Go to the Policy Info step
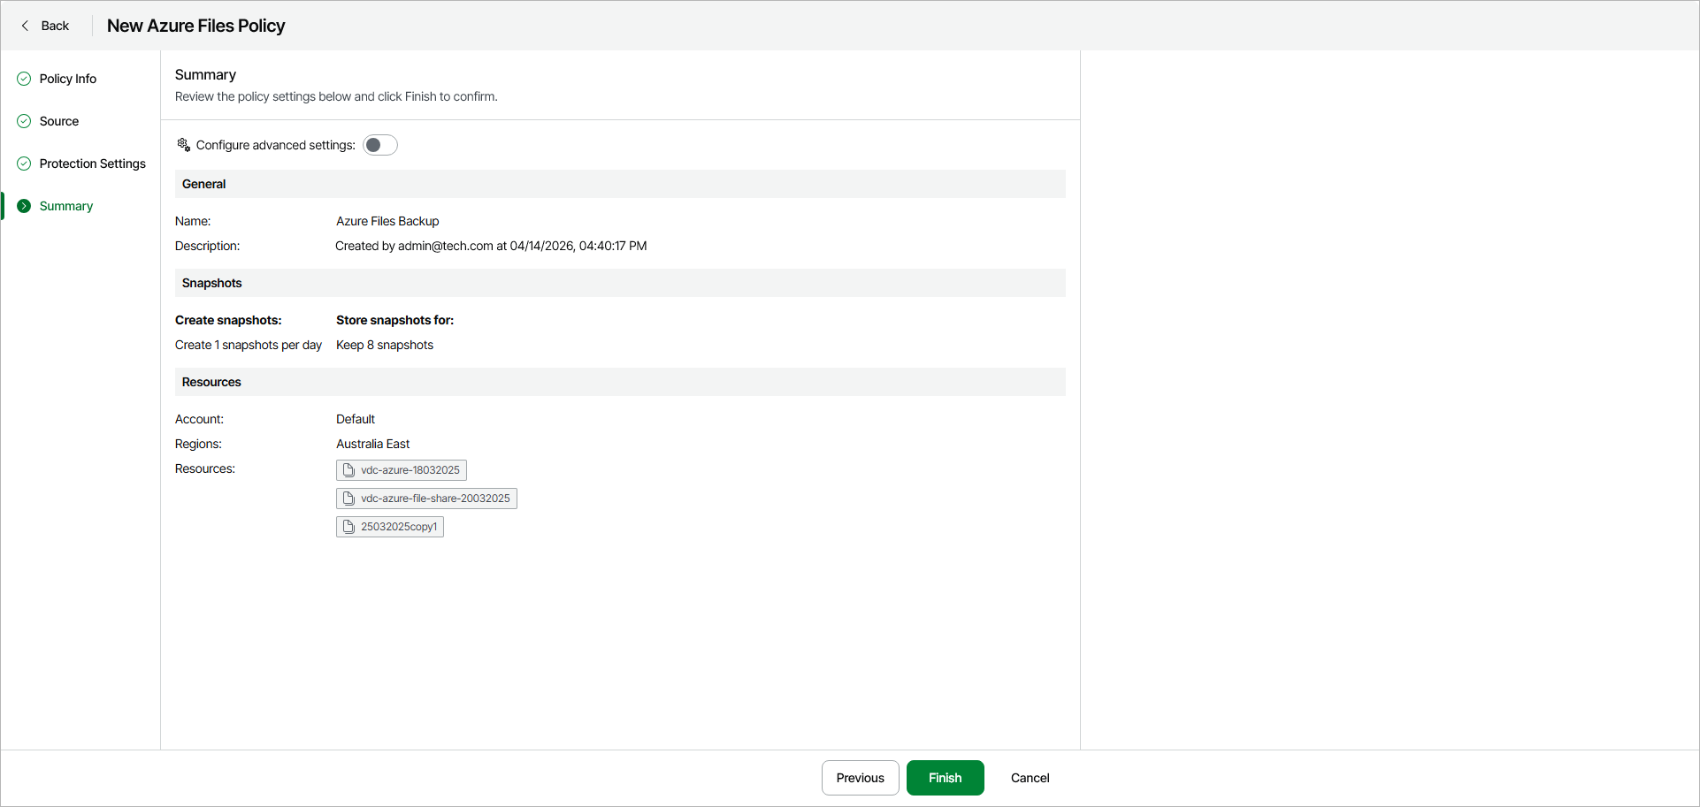 68,79
